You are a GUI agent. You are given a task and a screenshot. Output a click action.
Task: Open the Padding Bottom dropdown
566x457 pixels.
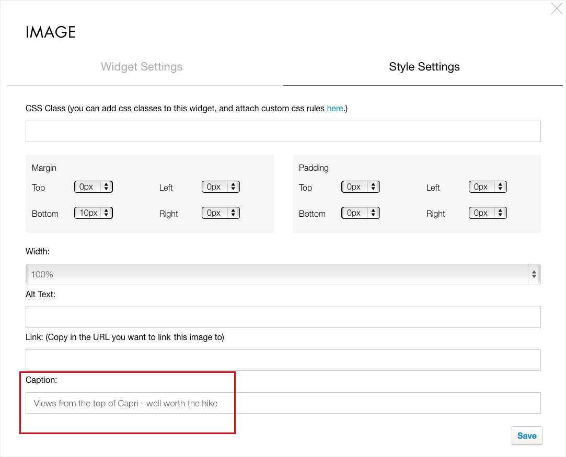tap(361, 213)
